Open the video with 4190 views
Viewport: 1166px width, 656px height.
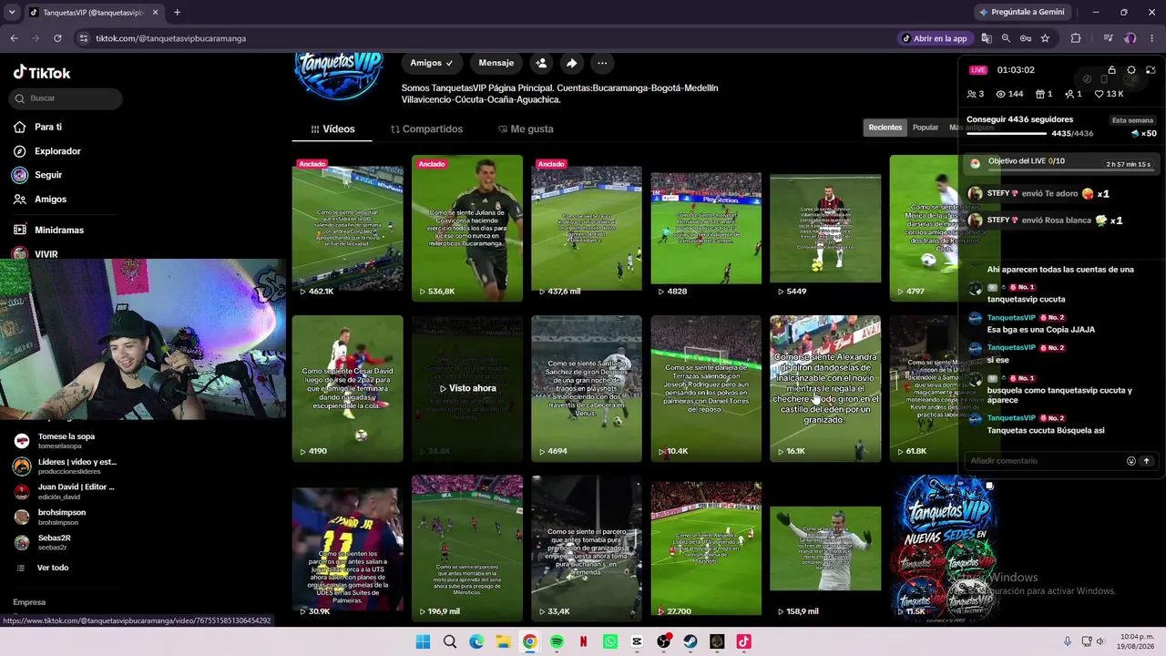tap(347, 388)
